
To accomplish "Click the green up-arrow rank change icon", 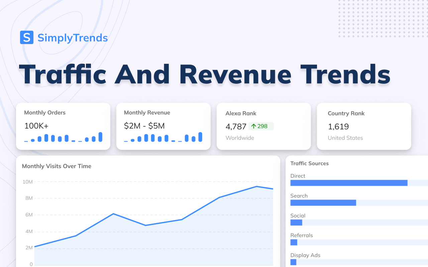I will (x=253, y=126).
